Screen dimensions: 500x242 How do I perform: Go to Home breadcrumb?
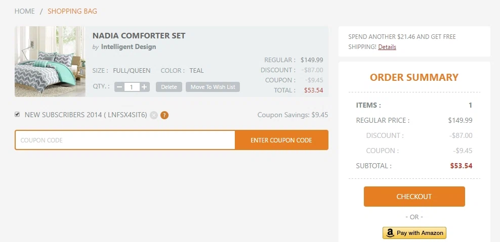coord(24,11)
